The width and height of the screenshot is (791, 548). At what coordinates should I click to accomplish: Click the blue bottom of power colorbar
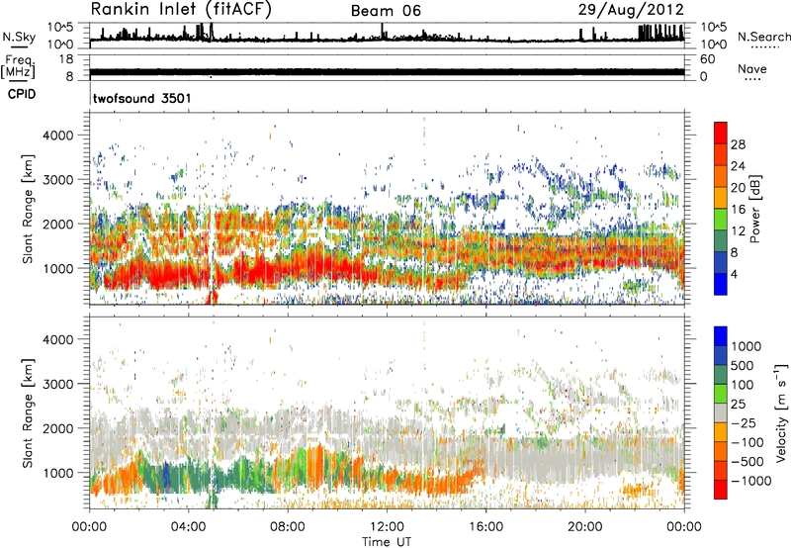721,284
